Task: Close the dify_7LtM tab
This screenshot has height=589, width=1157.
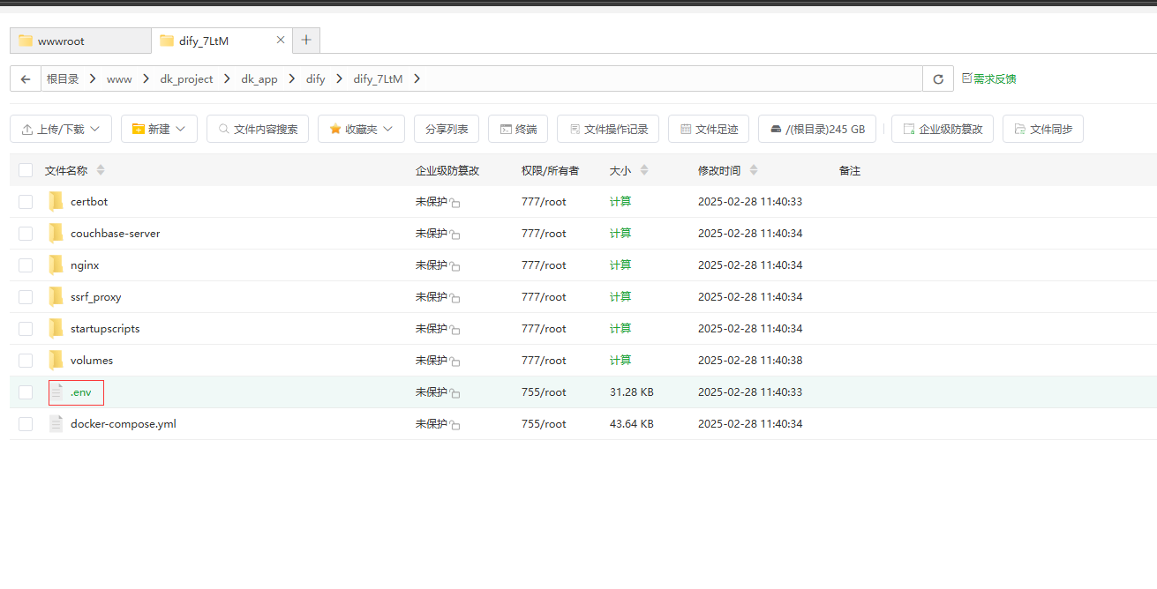Action: (281, 41)
